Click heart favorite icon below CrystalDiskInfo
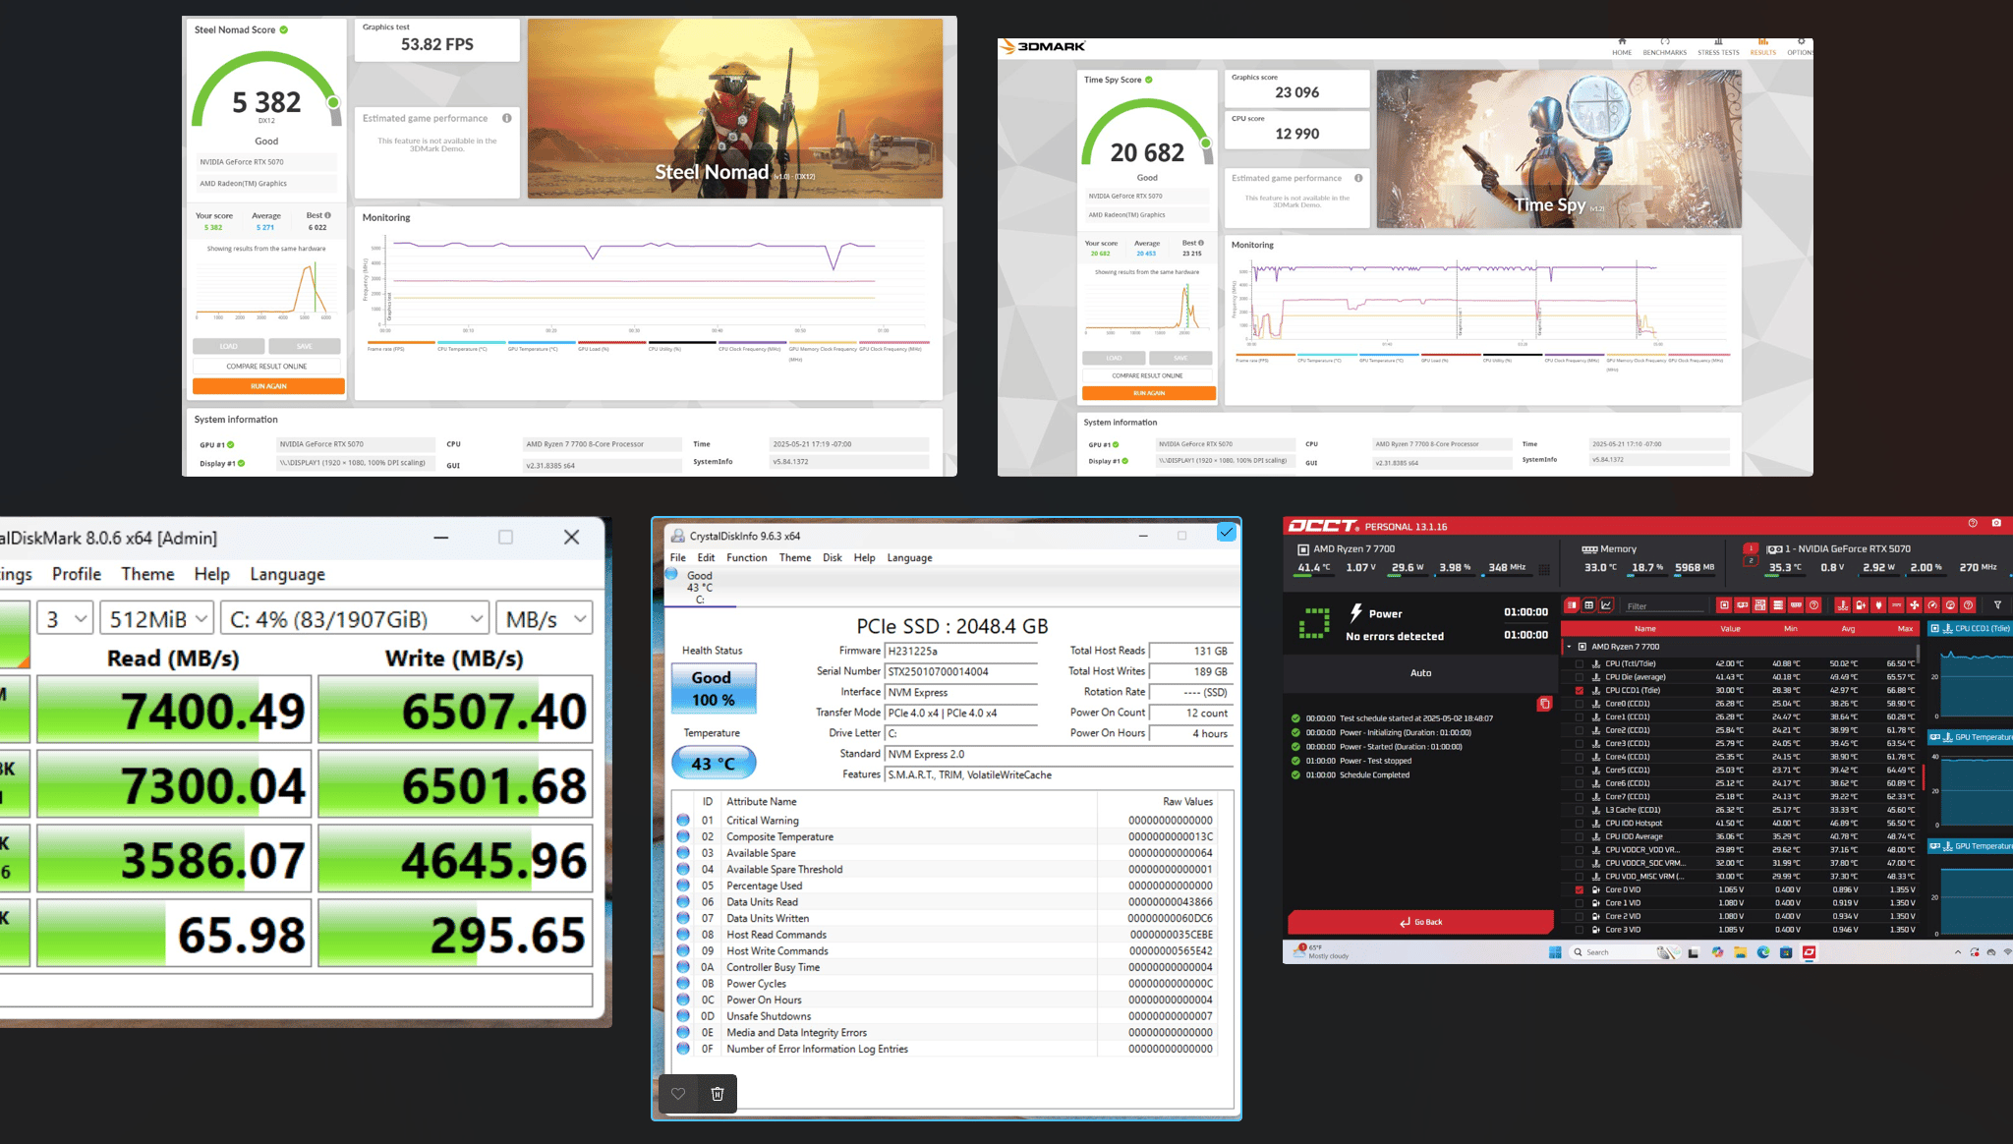The width and height of the screenshot is (2013, 1144). point(678,1093)
